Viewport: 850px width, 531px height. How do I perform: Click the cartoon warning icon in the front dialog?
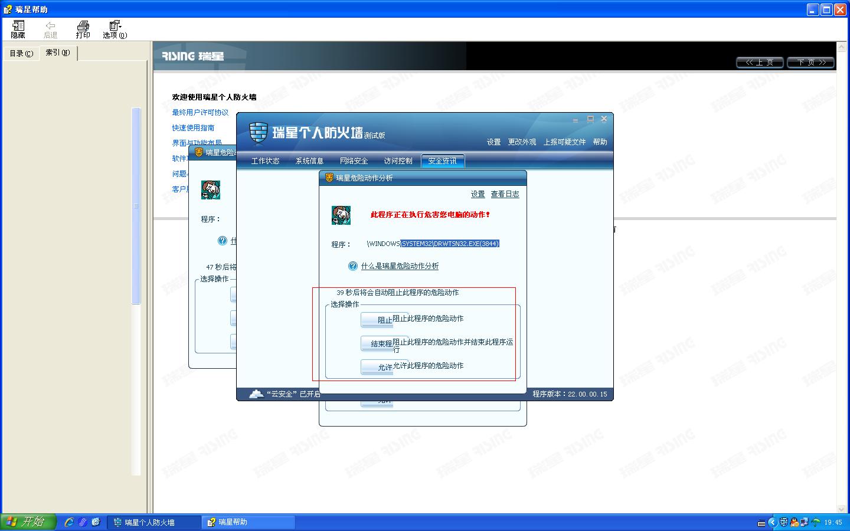(x=341, y=215)
